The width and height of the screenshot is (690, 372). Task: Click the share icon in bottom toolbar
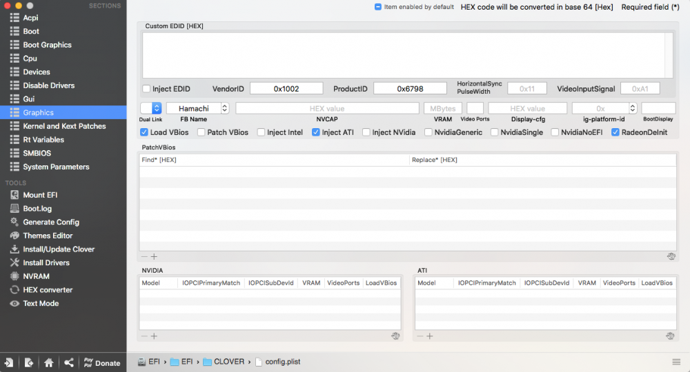pos(68,363)
